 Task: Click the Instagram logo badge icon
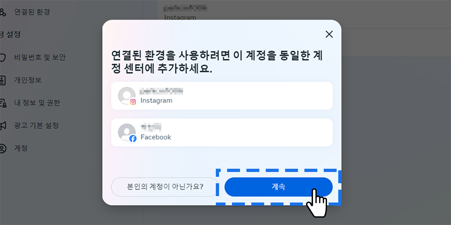pos(133,102)
